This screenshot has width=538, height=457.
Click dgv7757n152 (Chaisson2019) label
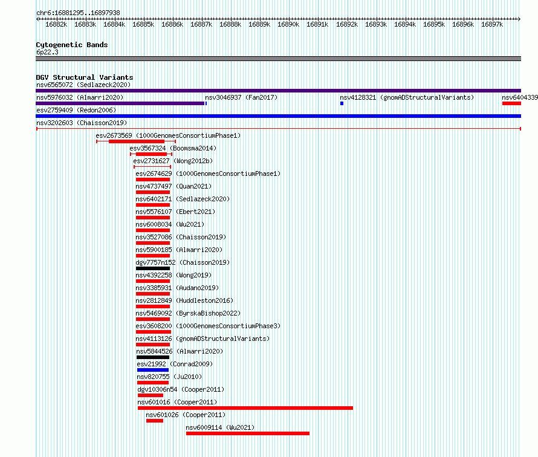pos(183,262)
